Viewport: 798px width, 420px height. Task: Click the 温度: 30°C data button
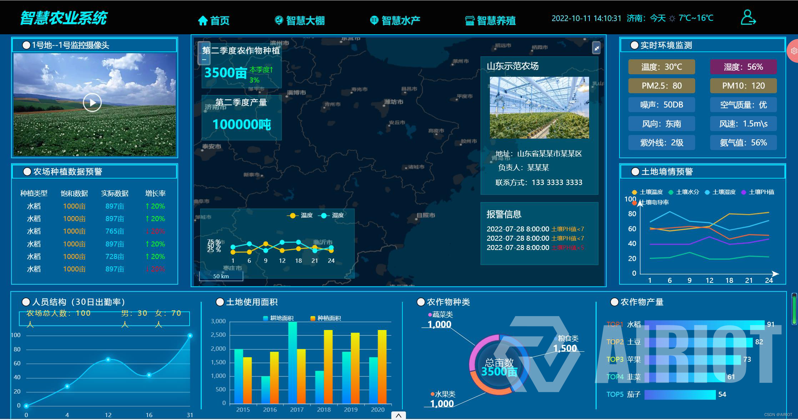661,66
